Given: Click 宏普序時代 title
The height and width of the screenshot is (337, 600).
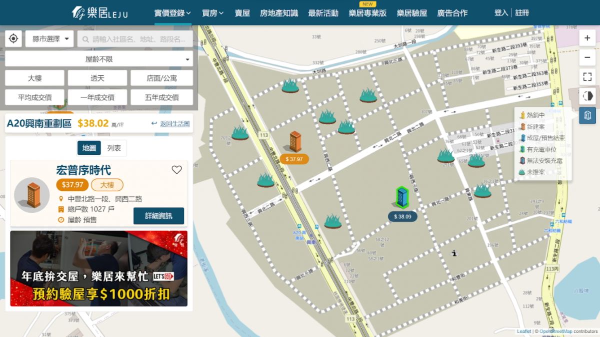Looking at the screenshot, I should tap(83, 170).
